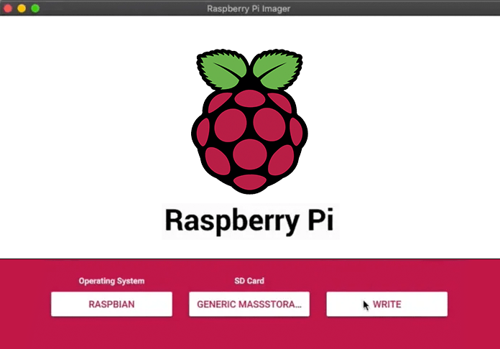Maximize window with the green button
The image size is (500, 349).
(x=35, y=9)
